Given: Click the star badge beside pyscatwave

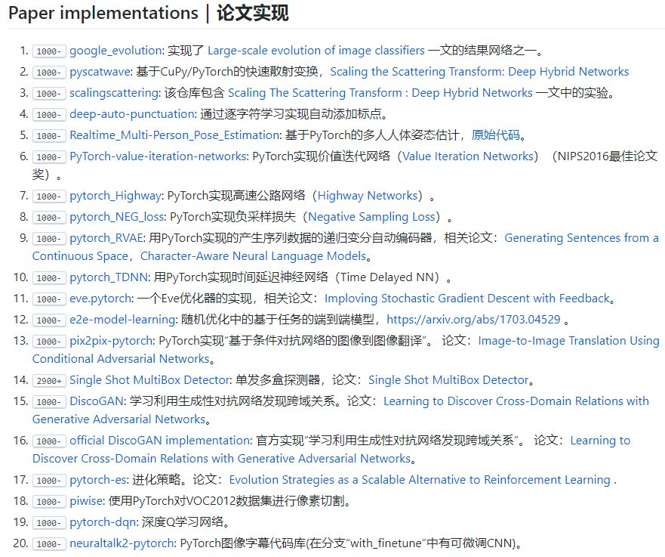Looking at the screenshot, I should pos(49,73).
